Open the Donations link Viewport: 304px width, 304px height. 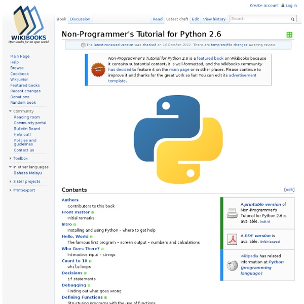(20, 97)
